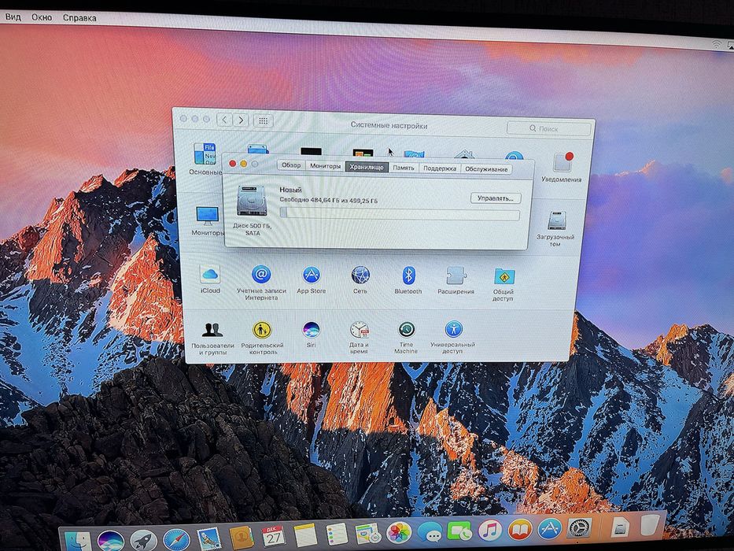Open FaceTime from the Dock
The image size is (734, 551).
[x=459, y=531]
